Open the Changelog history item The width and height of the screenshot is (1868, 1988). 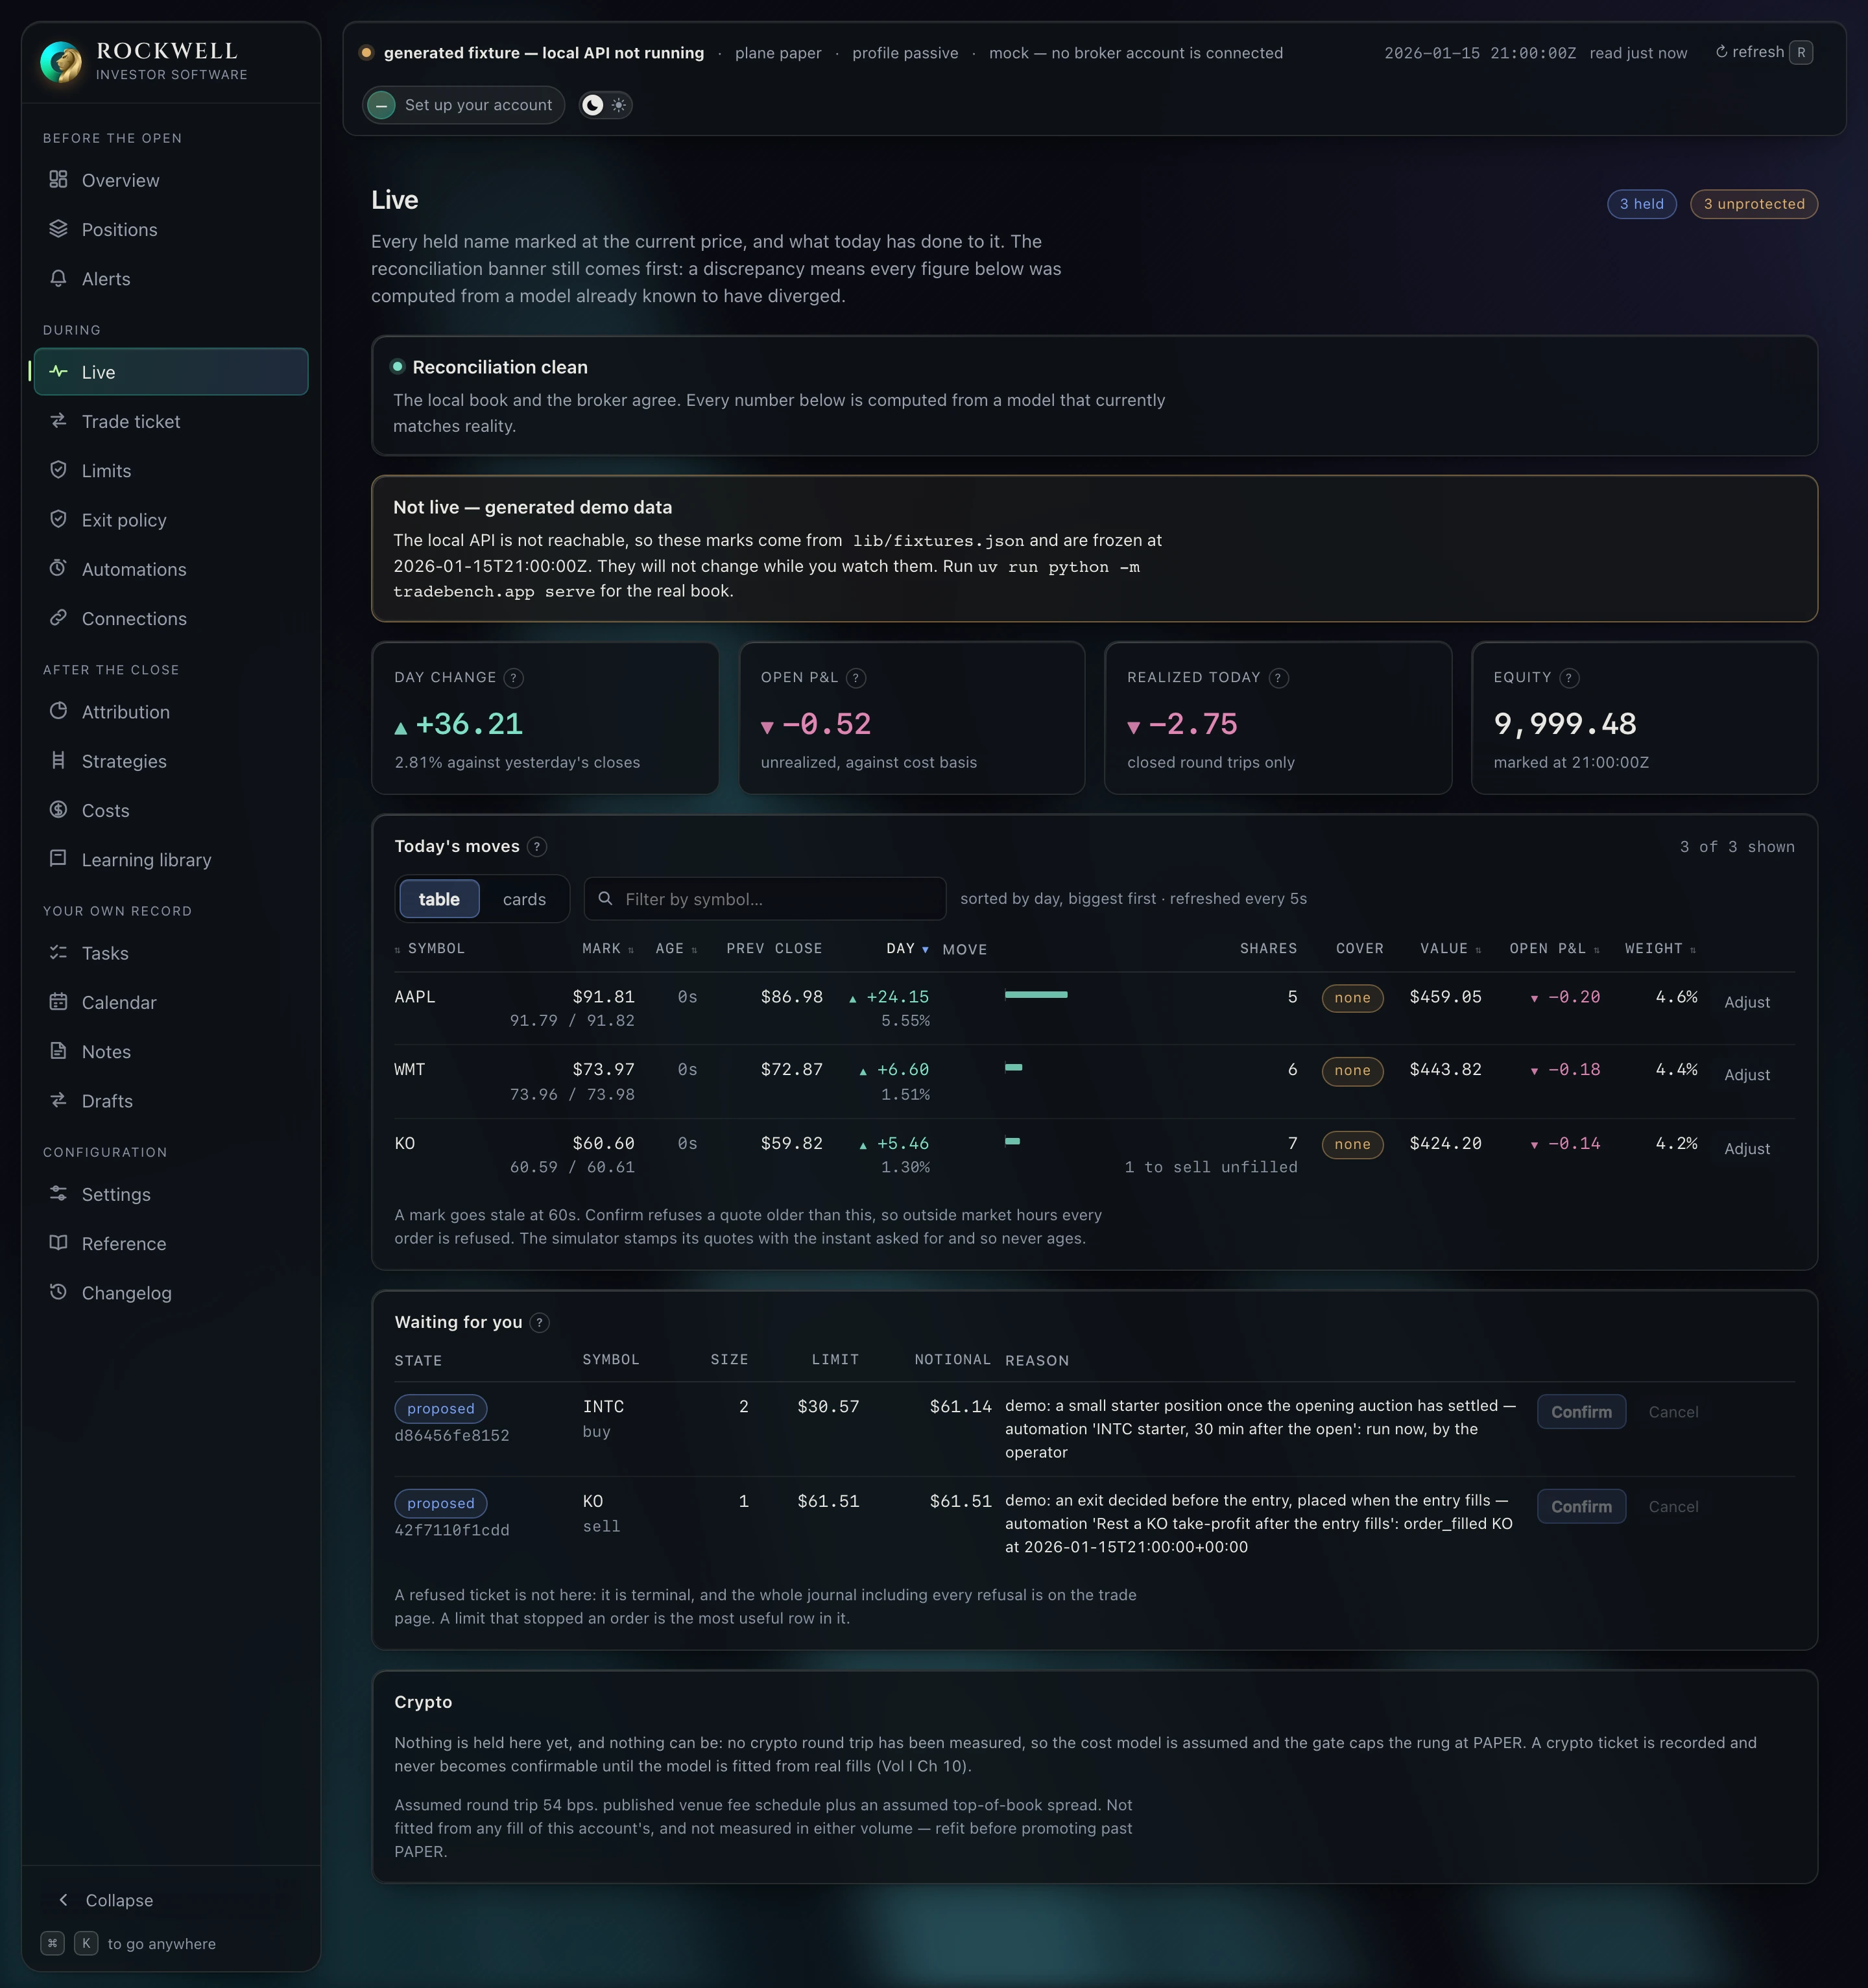[x=170, y=1293]
